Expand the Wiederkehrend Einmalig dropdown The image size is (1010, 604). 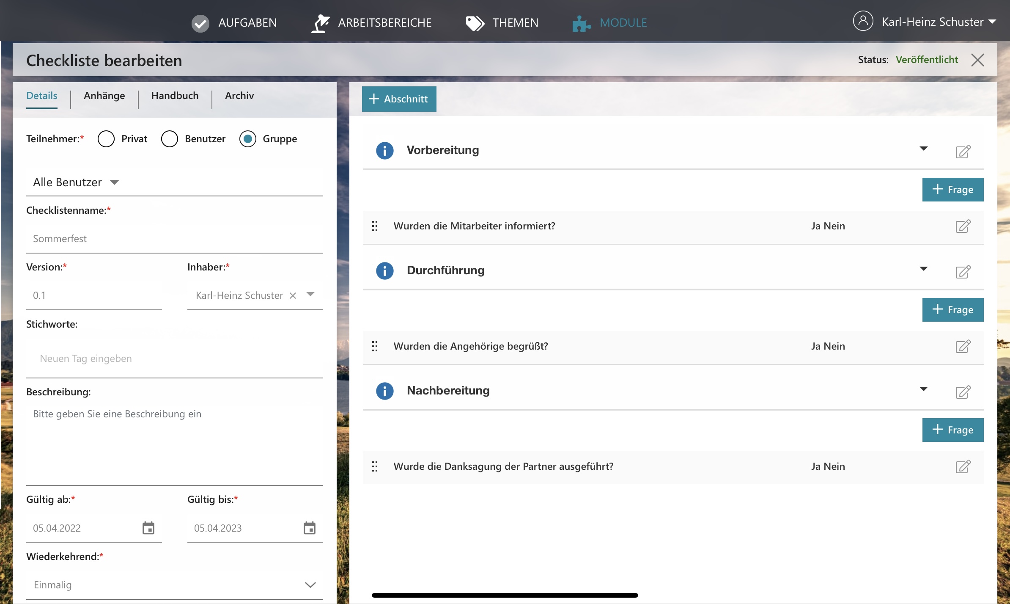click(310, 585)
